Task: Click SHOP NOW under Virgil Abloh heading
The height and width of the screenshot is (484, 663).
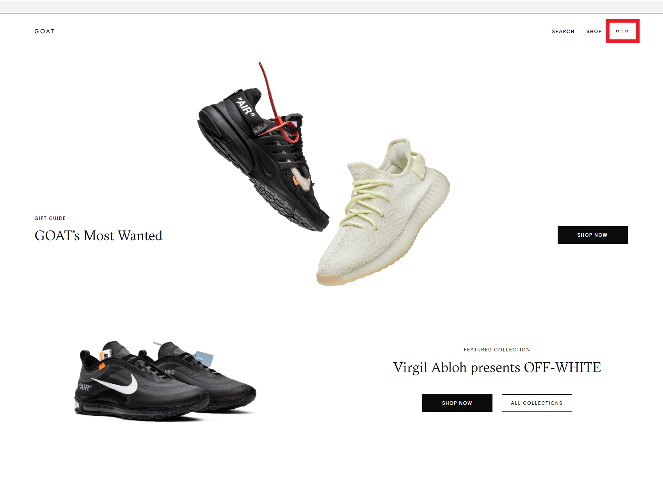Action: [x=457, y=403]
